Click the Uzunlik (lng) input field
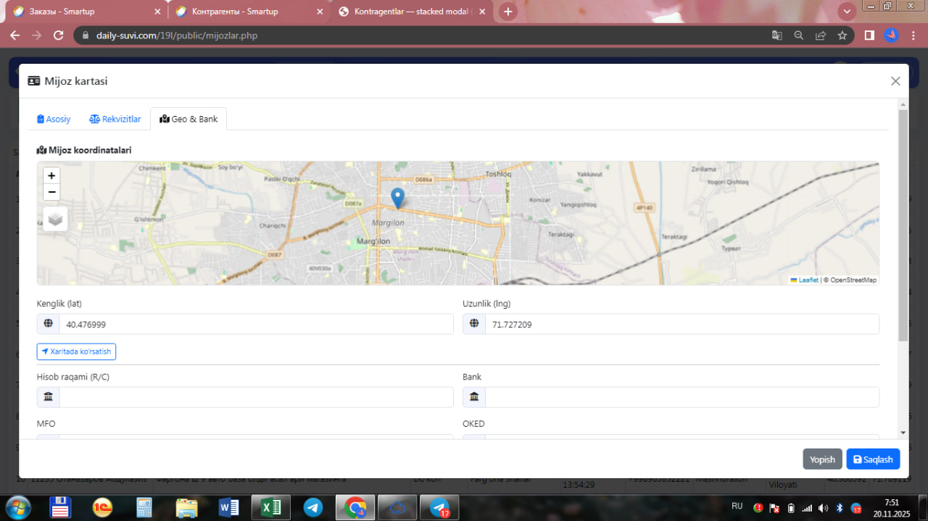The height and width of the screenshot is (521, 928). [681, 325]
